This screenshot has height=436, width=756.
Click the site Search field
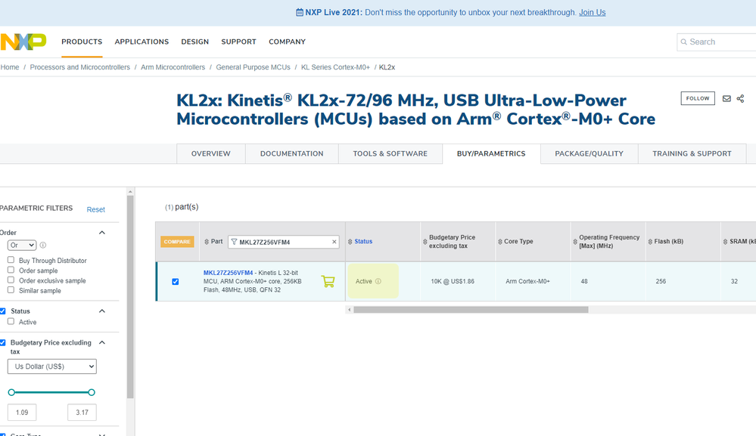(718, 42)
